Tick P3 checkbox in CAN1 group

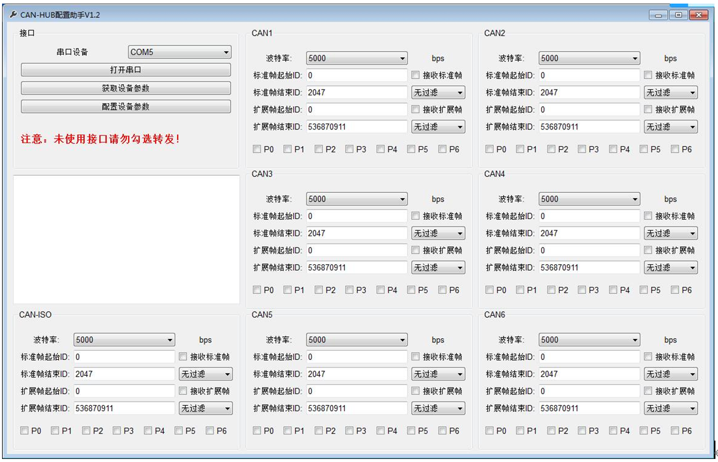[349, 149]
